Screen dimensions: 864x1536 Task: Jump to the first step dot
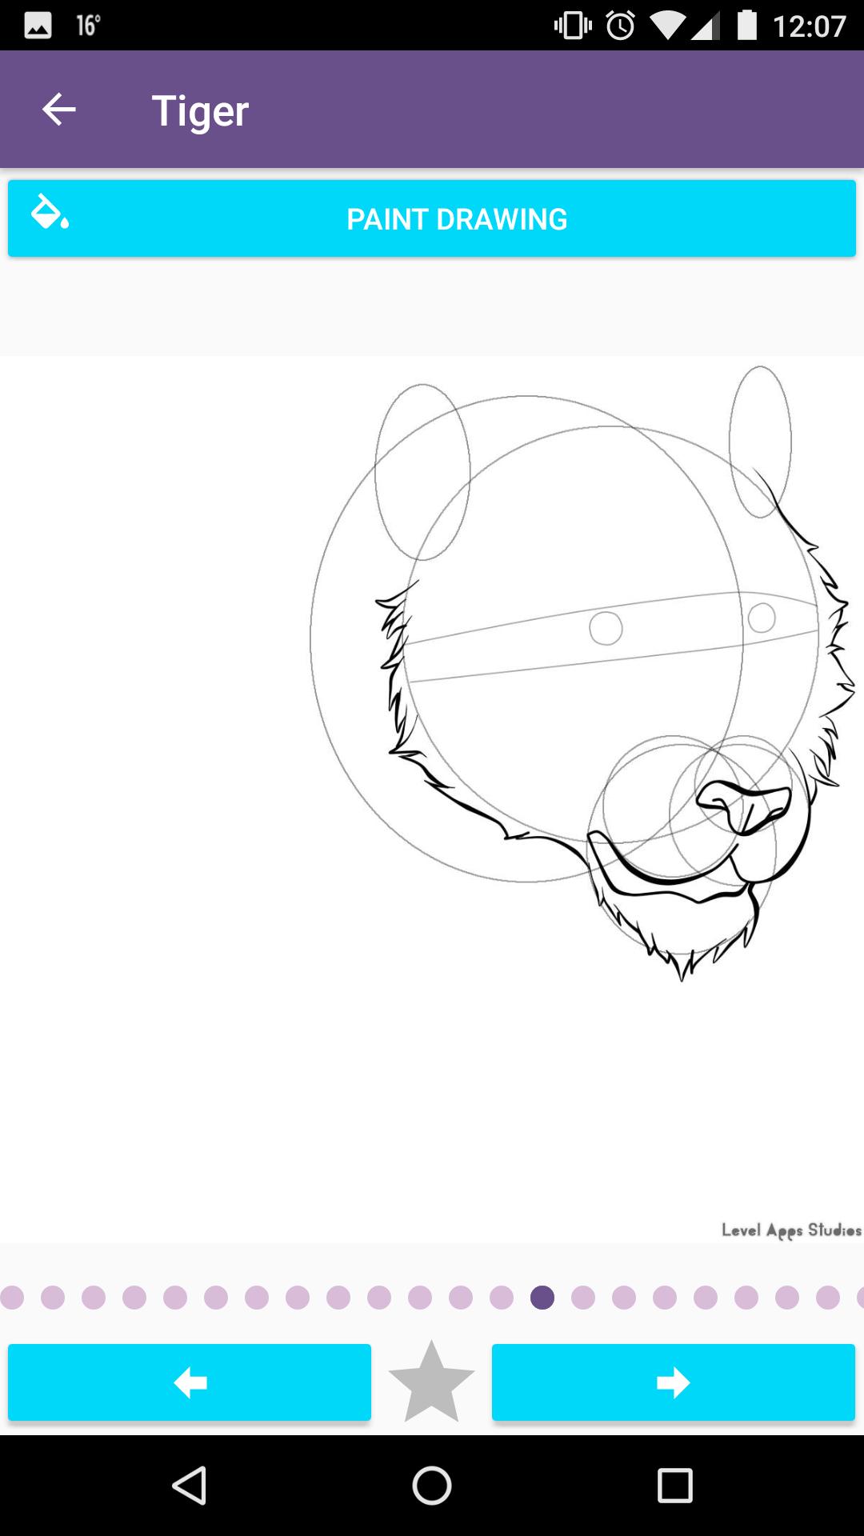12,1298
